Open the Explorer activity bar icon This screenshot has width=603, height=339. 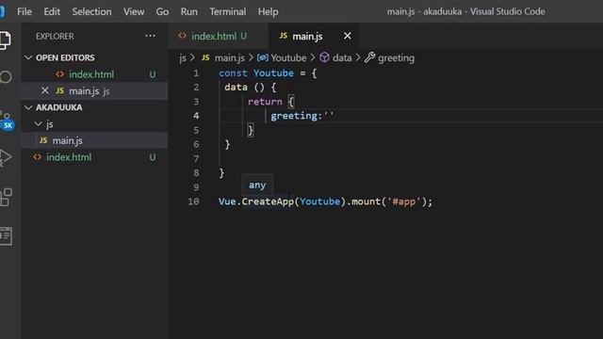coord(5,40)
